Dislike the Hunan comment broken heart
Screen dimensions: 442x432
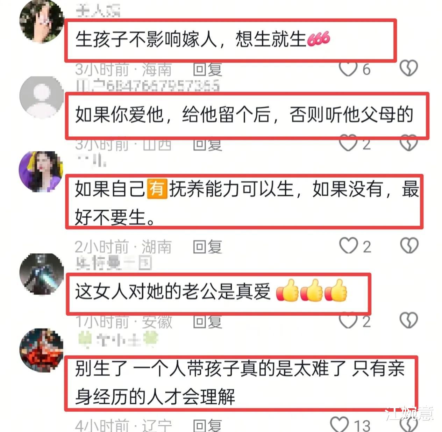(x=409, y=246)
